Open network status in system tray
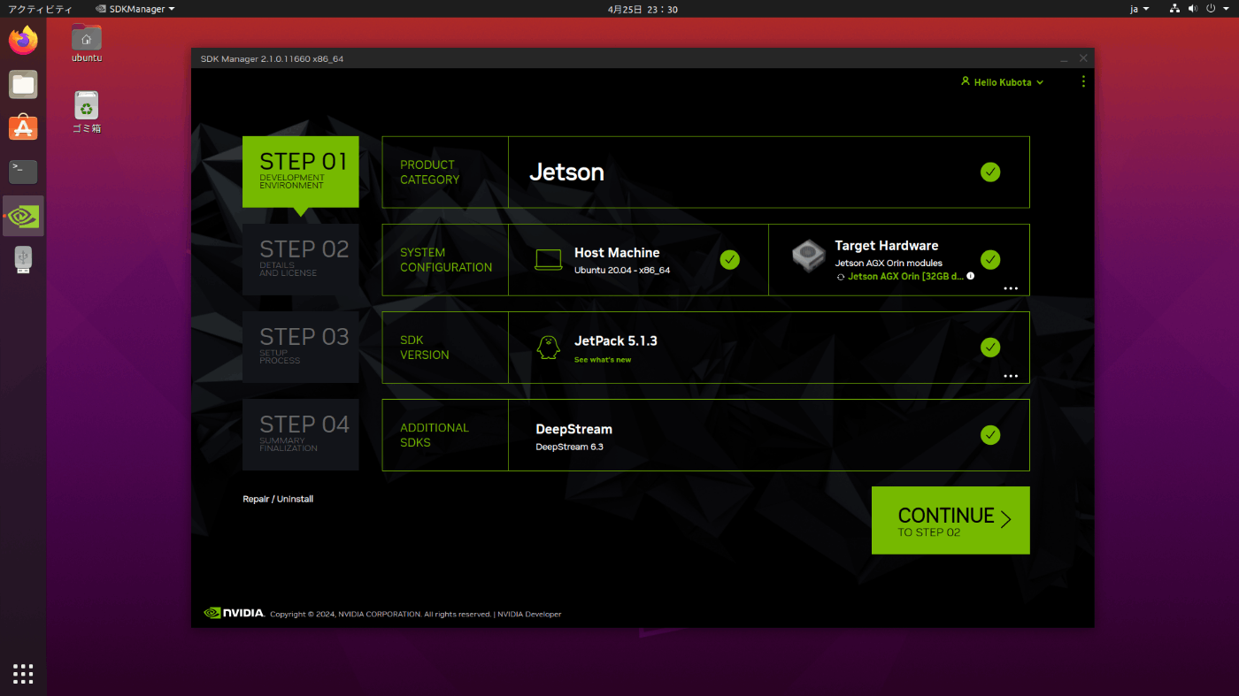 point(1174,9)
